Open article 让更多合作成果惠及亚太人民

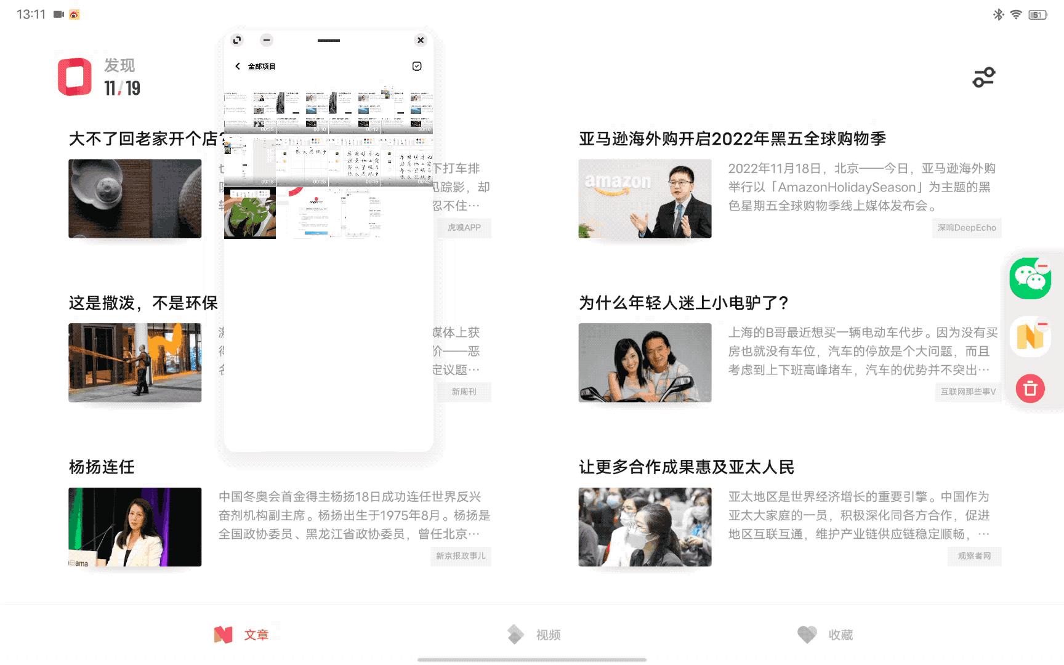687,467
